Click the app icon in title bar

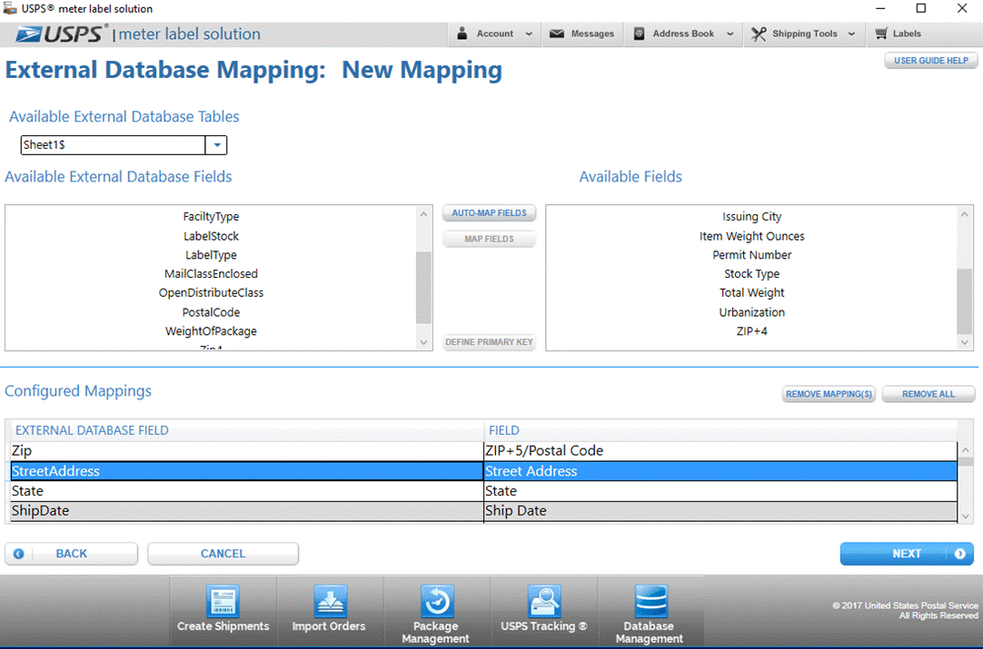tap(9, 8)
